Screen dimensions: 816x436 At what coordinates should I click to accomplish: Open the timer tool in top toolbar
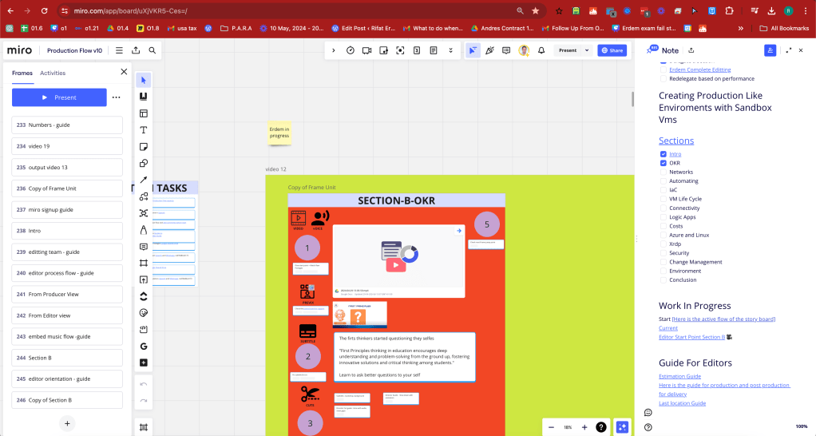[351, 50]
